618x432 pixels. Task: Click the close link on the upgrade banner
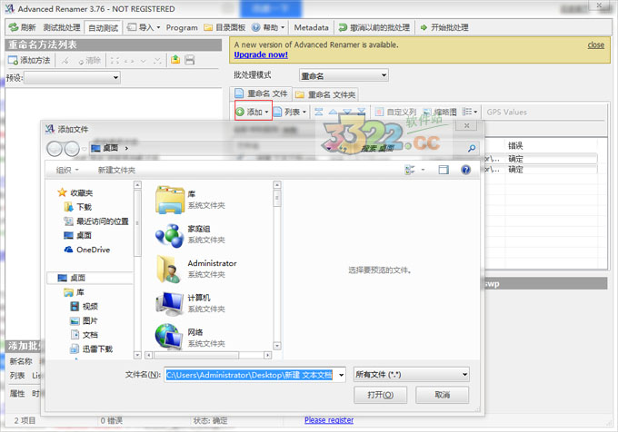click(595, 44)
